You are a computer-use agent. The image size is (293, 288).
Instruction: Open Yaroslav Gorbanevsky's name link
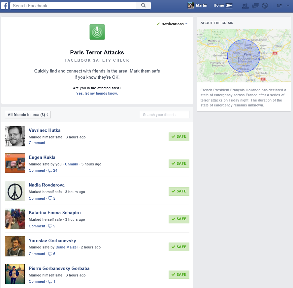point(52,241)
